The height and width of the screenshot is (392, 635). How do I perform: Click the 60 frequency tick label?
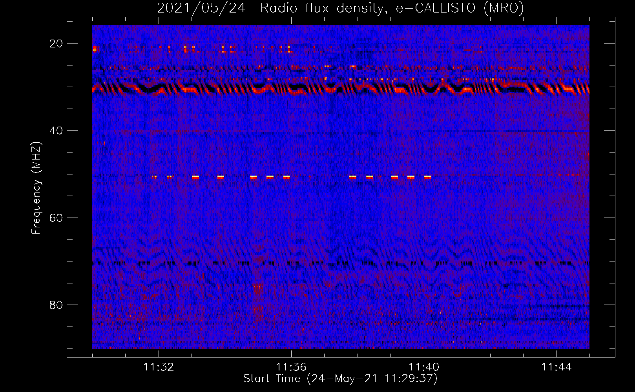point(57,218)
